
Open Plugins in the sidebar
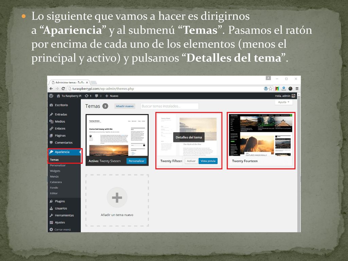(64, 201)
